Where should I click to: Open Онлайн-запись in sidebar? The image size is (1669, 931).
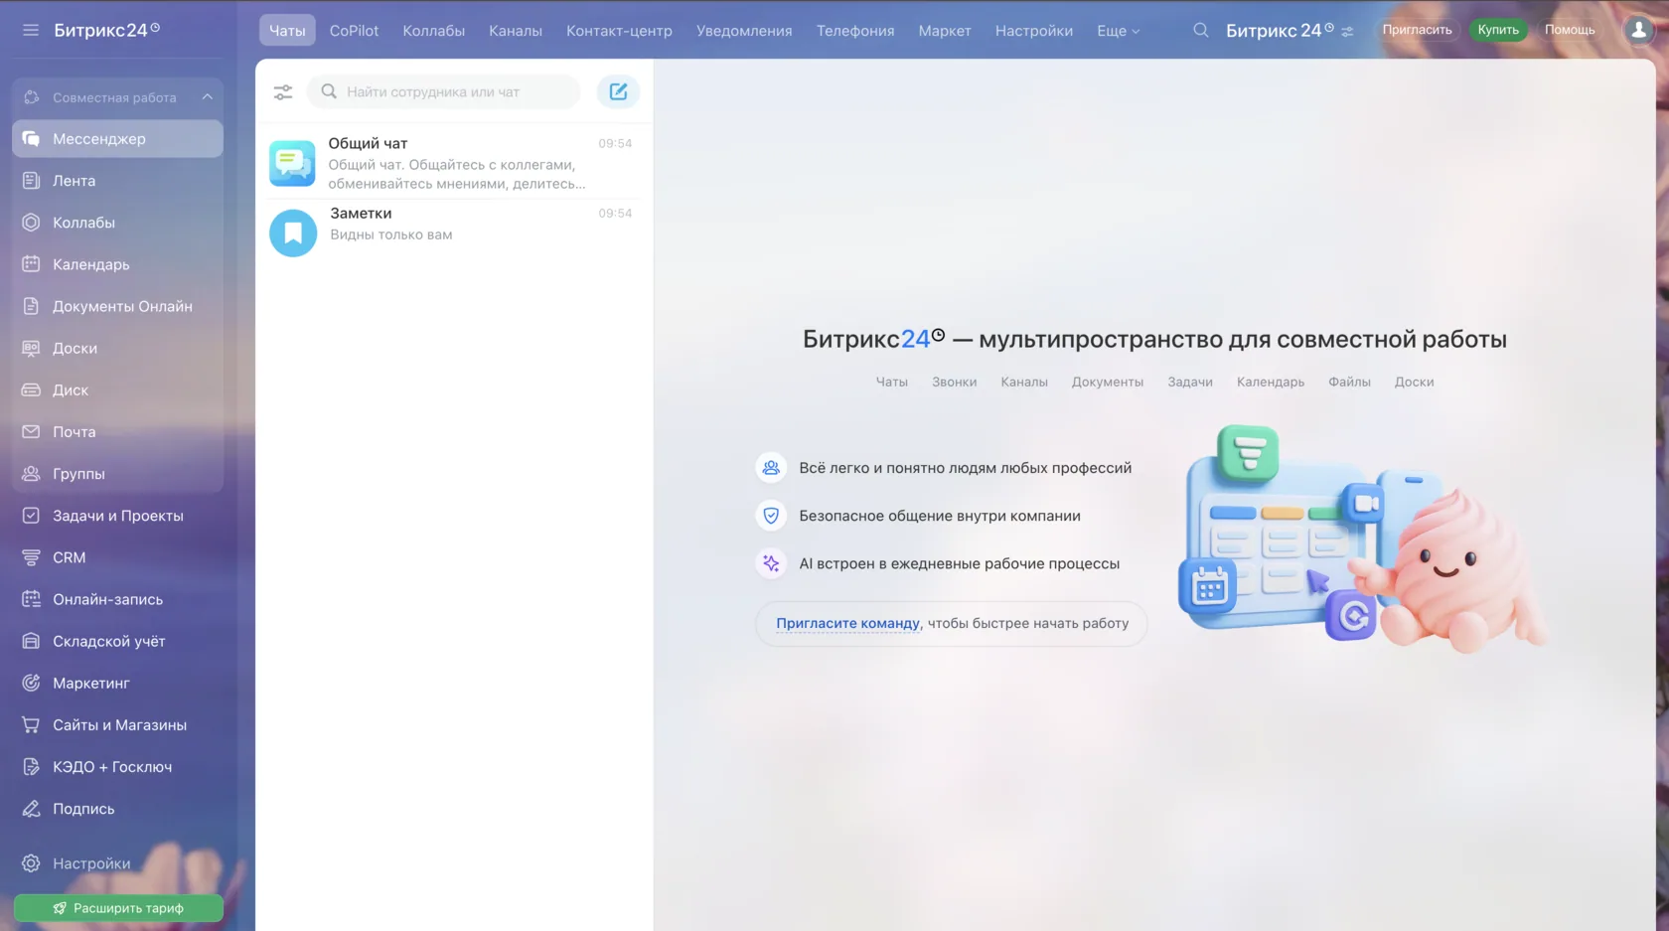point(117,599)
